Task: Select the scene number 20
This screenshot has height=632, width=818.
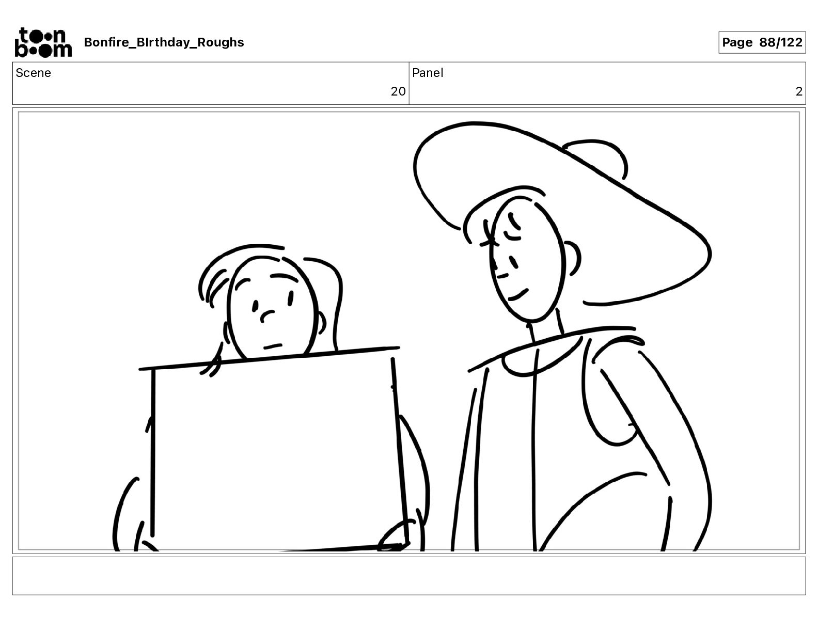Action: tap(398, 91)
